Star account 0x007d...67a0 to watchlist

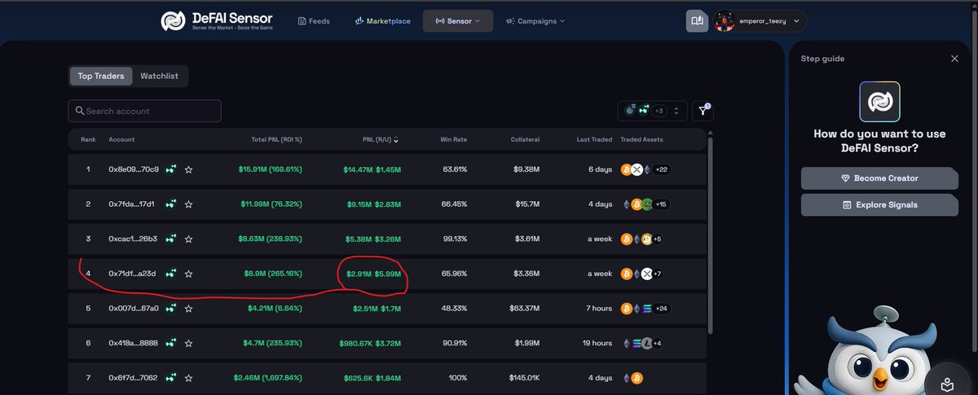[188, 309]
